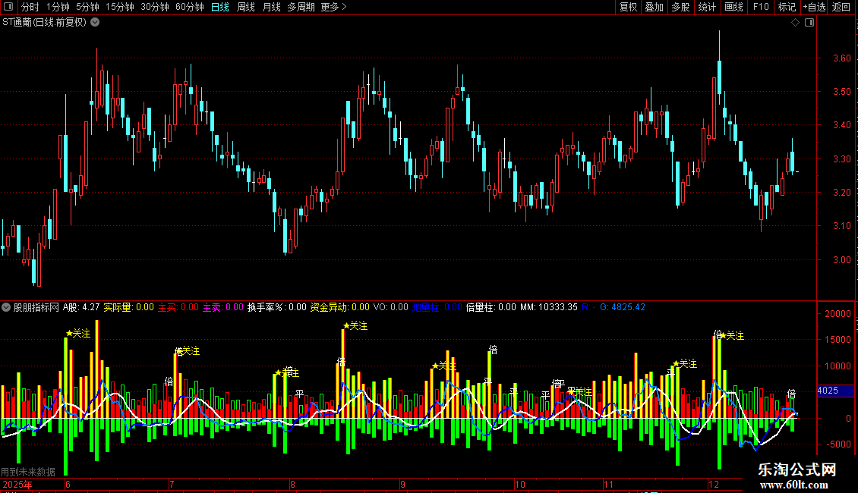This screenshot has width=858, height=493.
Task: Click the 叠加 overlay button
Action: [x=655, y=7]
